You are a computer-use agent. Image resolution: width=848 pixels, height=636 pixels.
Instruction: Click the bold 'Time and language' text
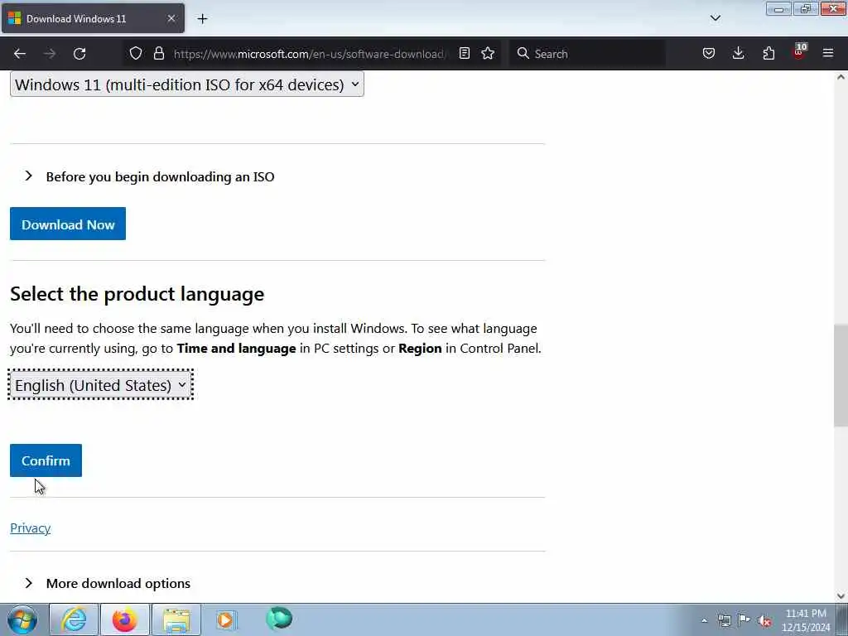pyautogui.click(x=236, y=349)
